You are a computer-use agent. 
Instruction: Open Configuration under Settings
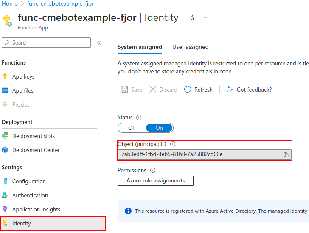(29, 181)
